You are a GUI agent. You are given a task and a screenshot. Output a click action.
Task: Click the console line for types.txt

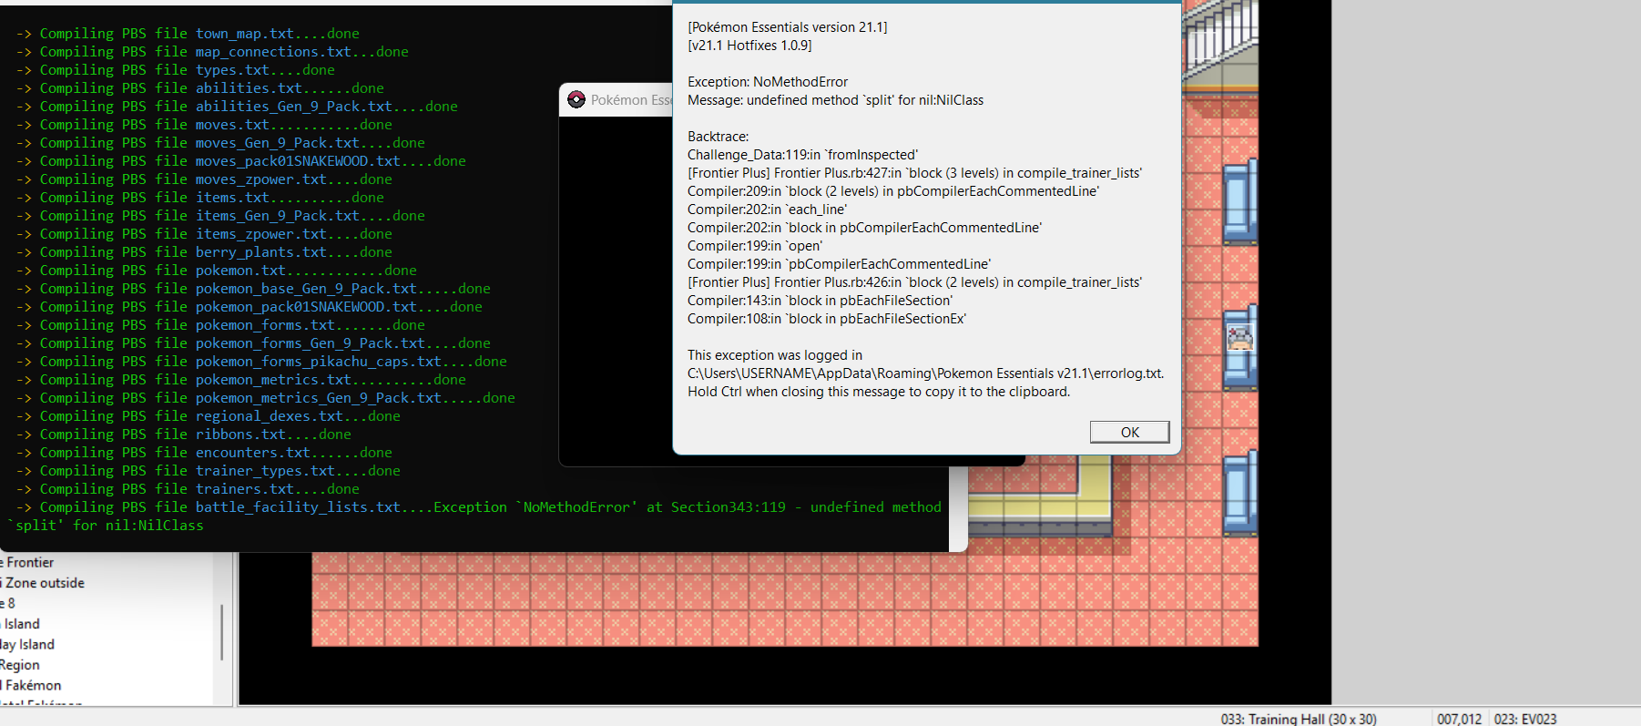tap(176, 70)
